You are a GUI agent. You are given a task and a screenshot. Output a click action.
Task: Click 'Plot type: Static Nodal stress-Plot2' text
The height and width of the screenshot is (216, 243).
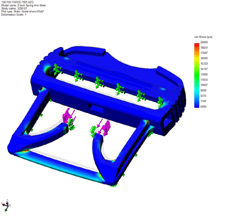click(x=22, y=12)
